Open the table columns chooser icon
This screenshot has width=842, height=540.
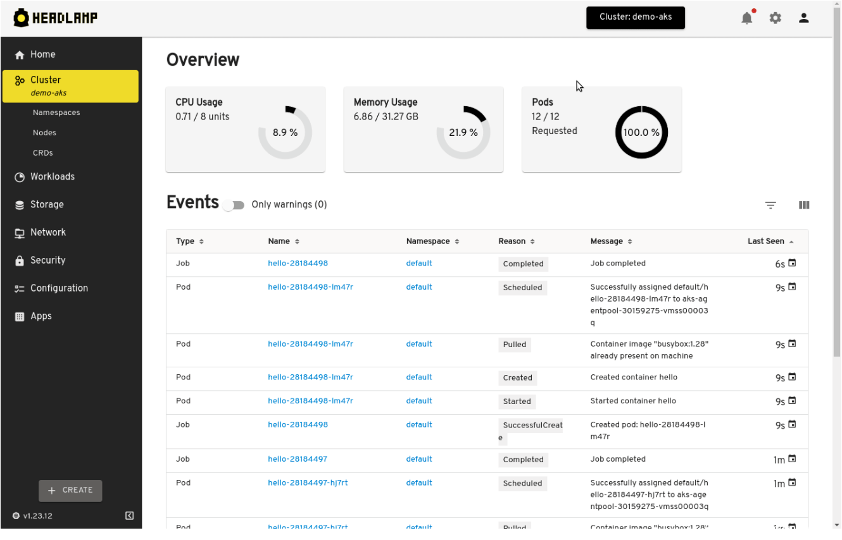804,205
